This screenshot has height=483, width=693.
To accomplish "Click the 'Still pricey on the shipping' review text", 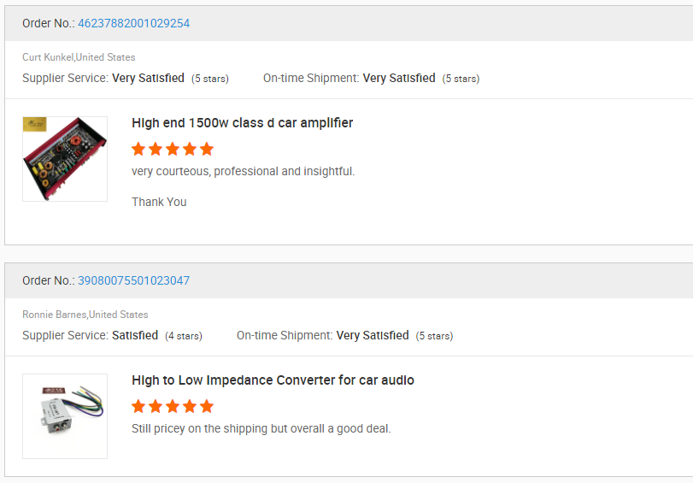I will coord(261,428).
